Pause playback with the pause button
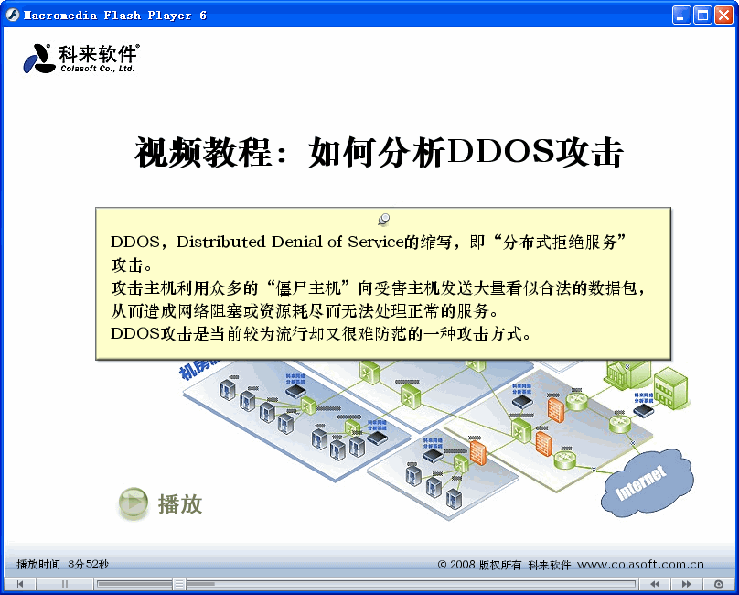This screenshot has height=595, width=739. pyautogui.click(x=65, y=584)
